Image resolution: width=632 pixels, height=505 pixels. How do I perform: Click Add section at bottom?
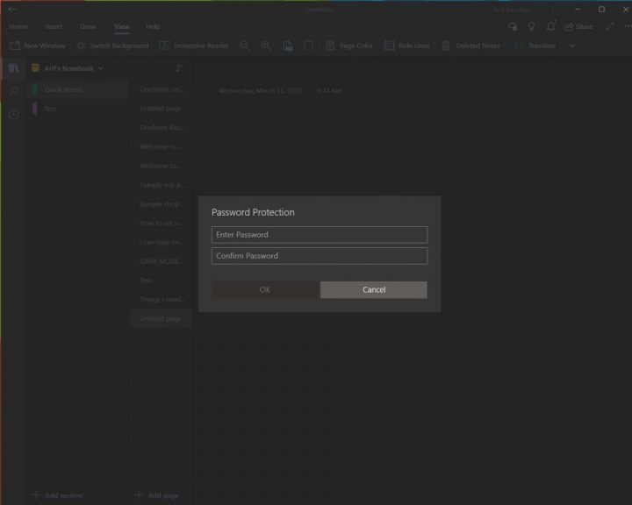pyautogui.click(x=58, y=495)
